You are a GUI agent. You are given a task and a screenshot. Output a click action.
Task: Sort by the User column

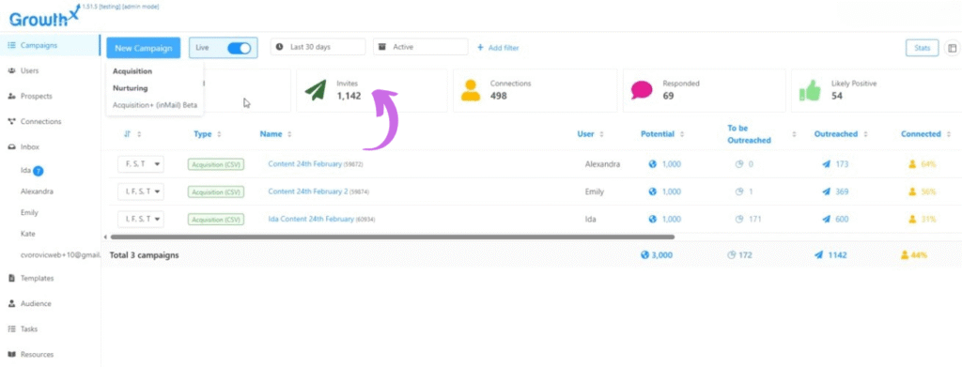[590, 133]
